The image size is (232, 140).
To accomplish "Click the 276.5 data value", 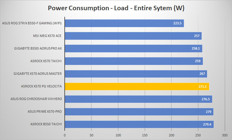I will click(x=206, y=99).
